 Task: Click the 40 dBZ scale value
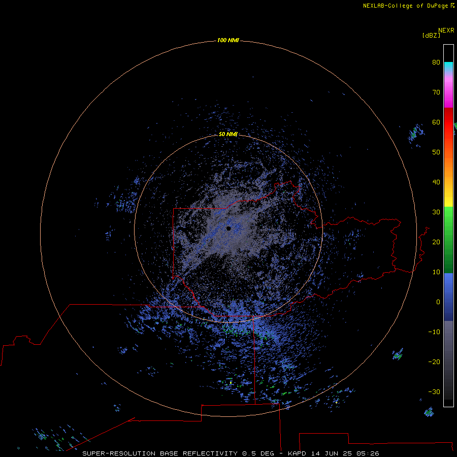pyautogui.click(x=436, y=182)
